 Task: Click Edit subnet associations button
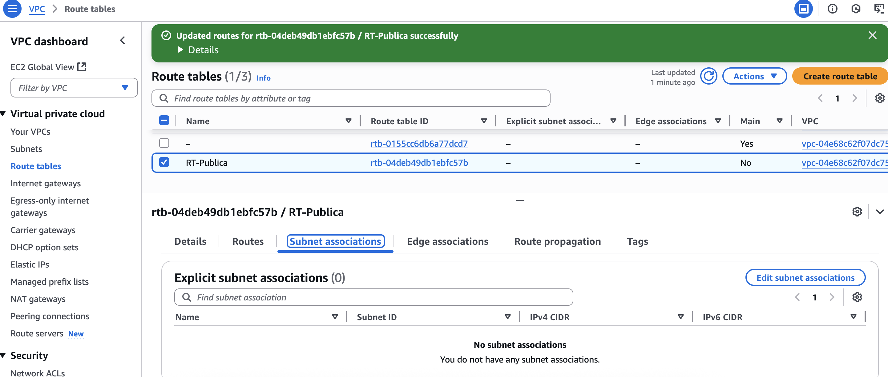[x=805, y=277]
